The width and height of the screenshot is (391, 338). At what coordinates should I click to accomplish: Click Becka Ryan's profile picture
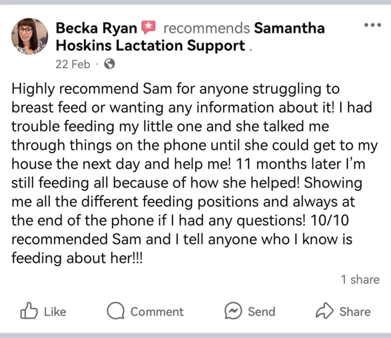[x=30, y=36]
